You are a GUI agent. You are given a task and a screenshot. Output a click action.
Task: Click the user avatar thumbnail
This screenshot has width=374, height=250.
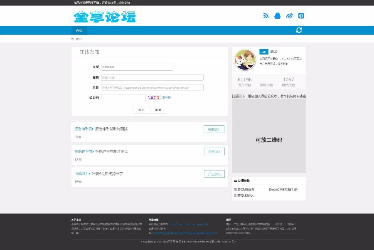pos(245,60)
